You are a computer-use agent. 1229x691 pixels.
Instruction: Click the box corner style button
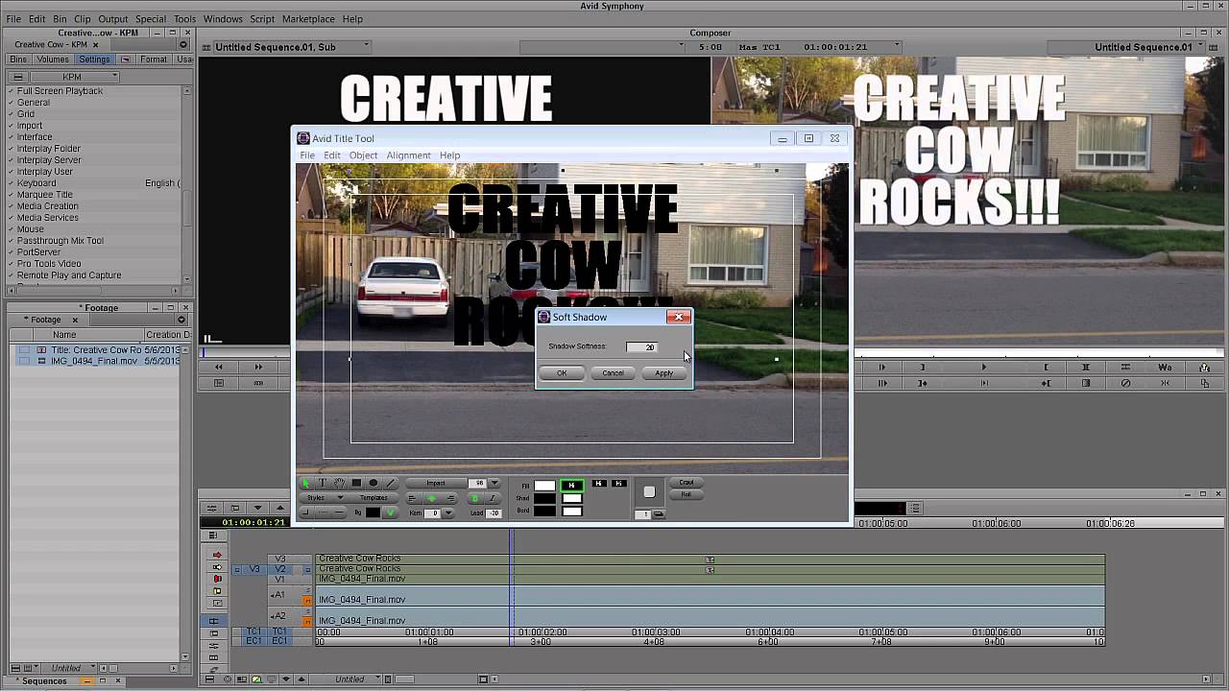coord(306,512)
